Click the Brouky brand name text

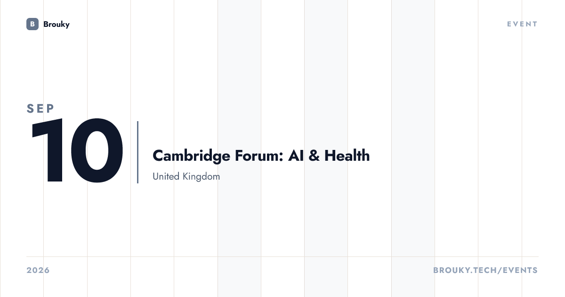(x=56, y=24)
